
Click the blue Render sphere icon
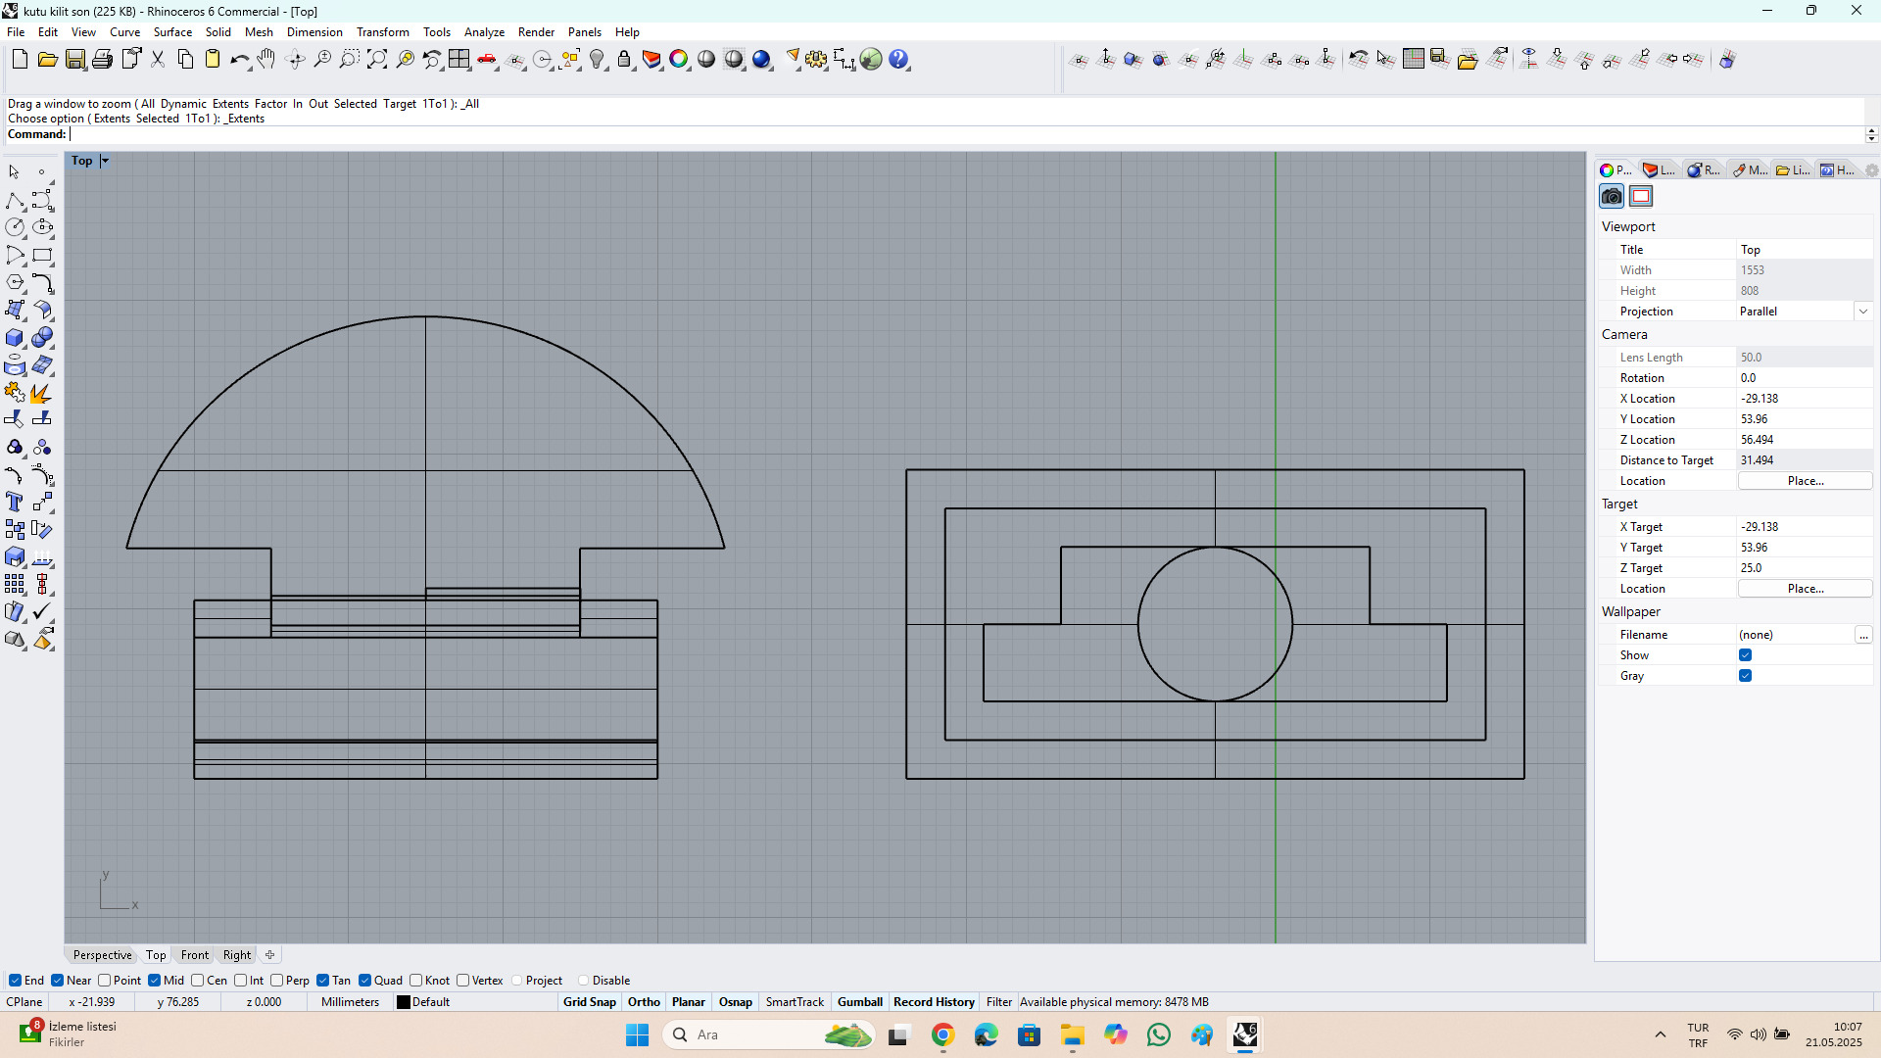pyautogui.click(x=761, y=60)
